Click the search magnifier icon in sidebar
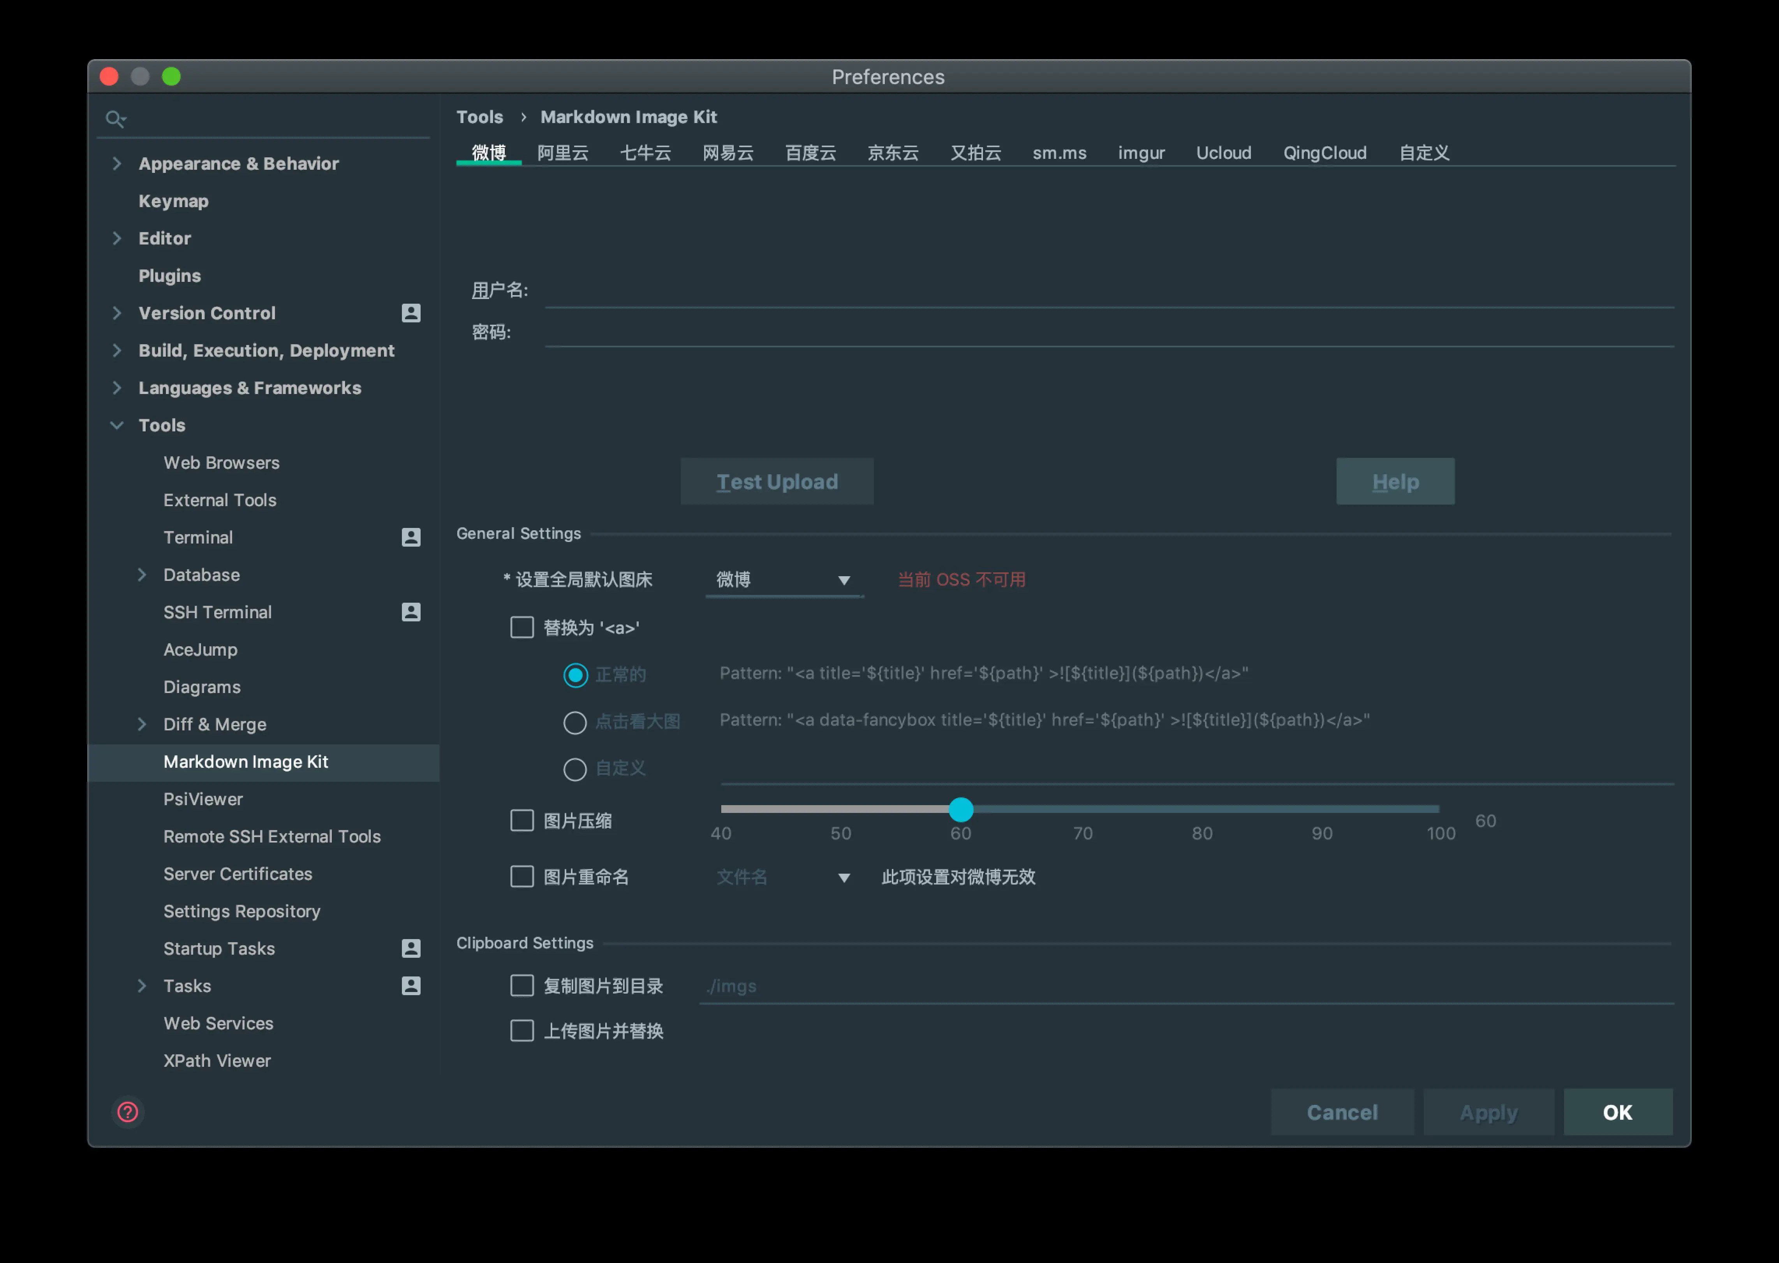The height and width of the screenshot is (1263, 1779). [115, 119]
